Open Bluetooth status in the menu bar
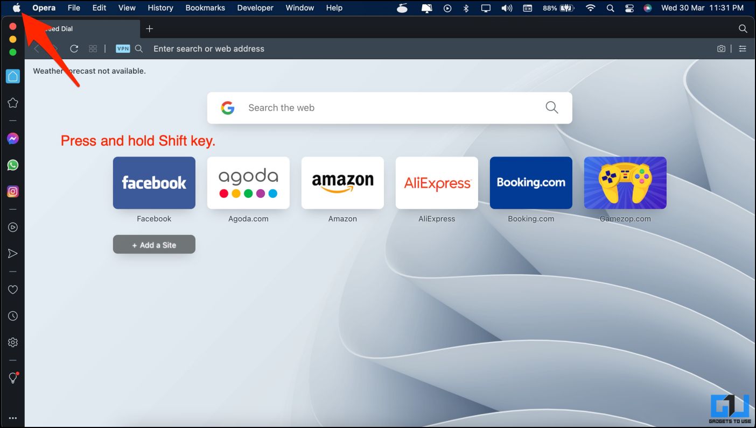The height and width of the screenshot is (428, 756). pos(466,8)
